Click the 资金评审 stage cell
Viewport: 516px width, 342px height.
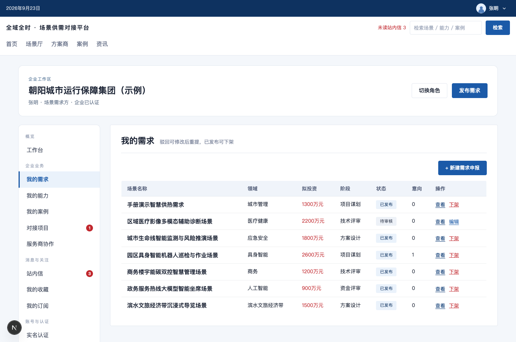pos(351,288)
